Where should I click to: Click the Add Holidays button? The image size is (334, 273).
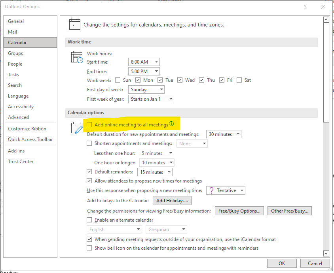(172, 200)
